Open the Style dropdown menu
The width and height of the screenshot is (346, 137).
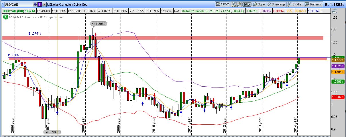click(x=258, y=4)
